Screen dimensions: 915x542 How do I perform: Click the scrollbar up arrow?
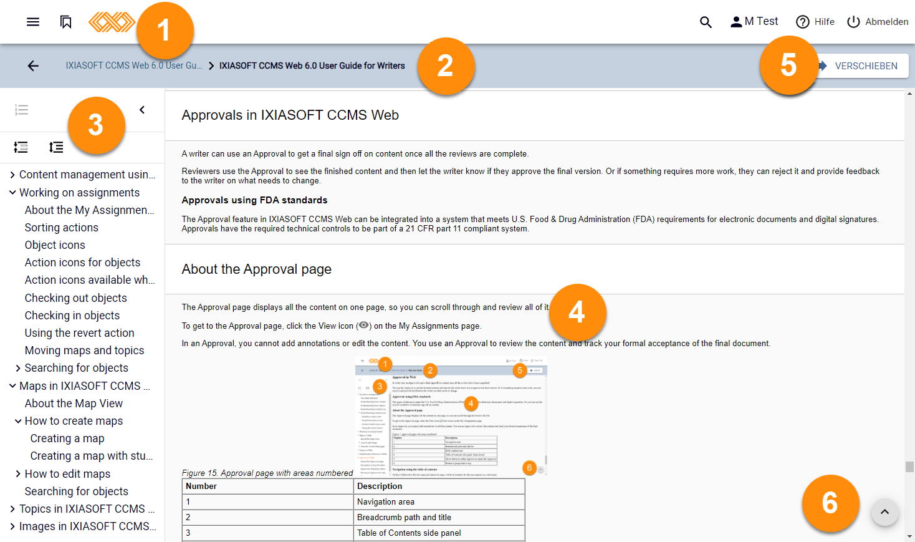[x=910, y=94]
